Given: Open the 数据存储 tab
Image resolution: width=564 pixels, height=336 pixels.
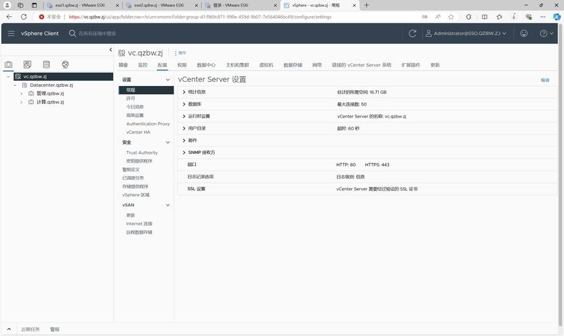Looking at the screenshot, I should click(x=293, y=65).
